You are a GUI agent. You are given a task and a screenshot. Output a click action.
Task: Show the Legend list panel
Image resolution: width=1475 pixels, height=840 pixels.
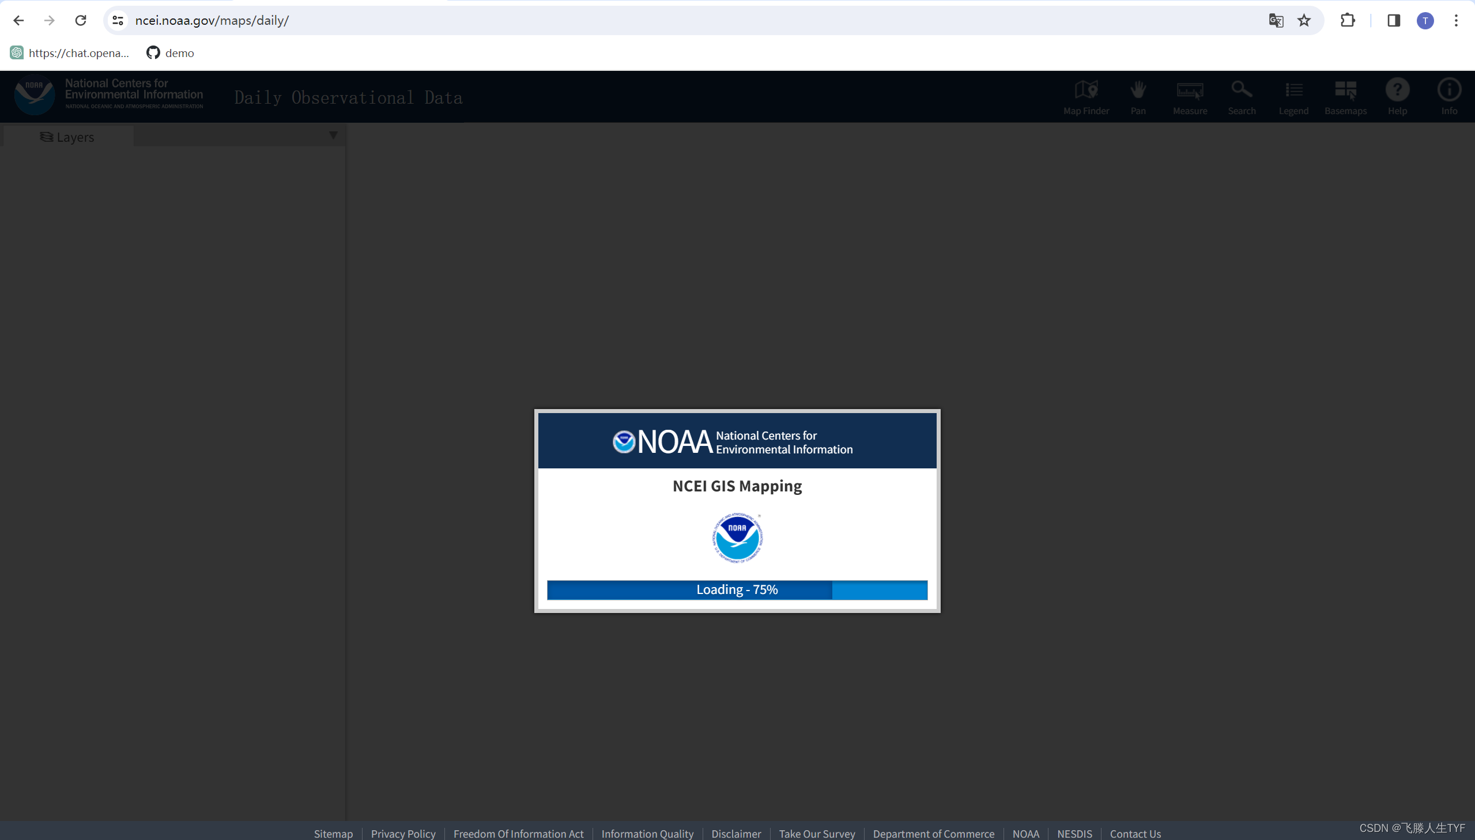1293,97
